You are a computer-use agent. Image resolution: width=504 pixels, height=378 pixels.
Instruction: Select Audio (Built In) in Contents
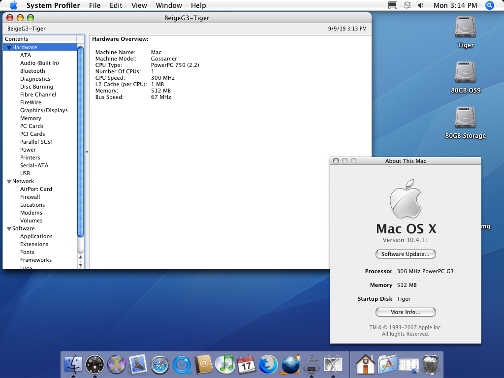click(x=39, y=63)
